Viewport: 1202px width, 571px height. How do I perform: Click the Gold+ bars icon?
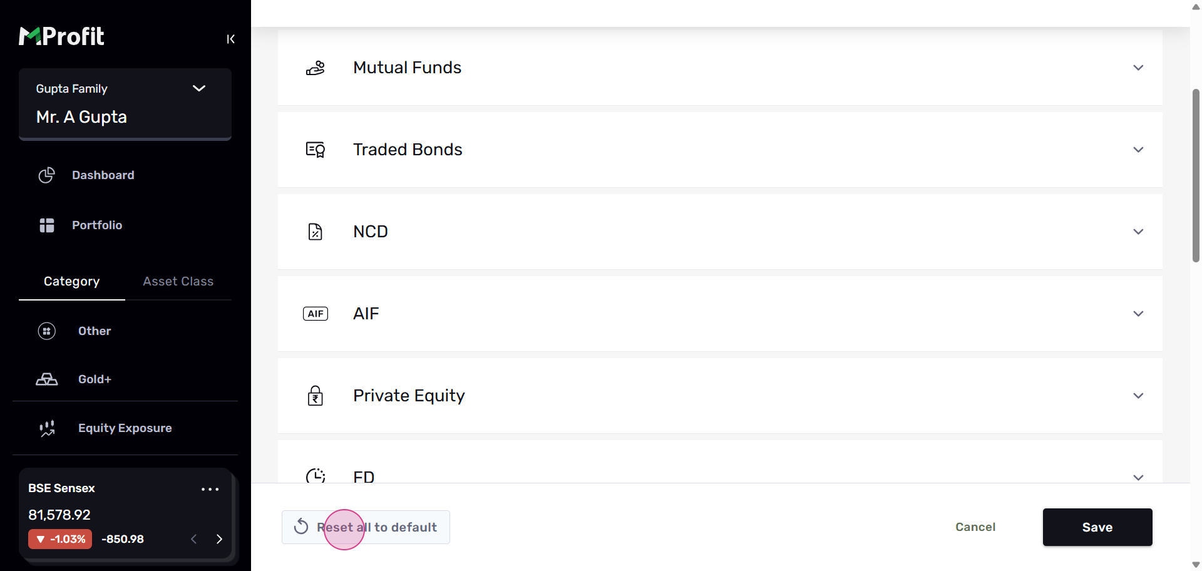click(x=47, y=379)
